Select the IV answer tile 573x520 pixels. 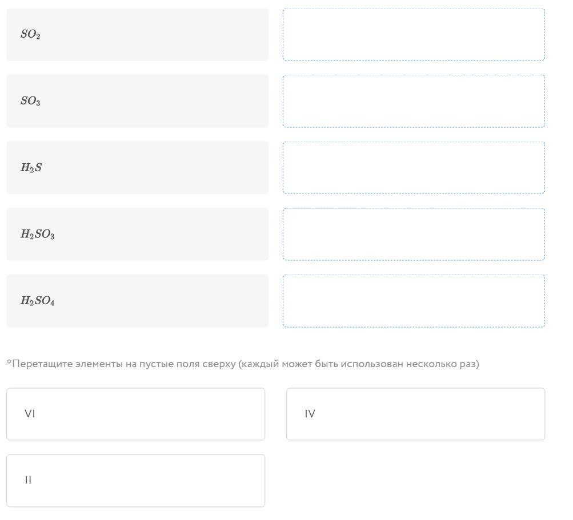coord(415,414)
